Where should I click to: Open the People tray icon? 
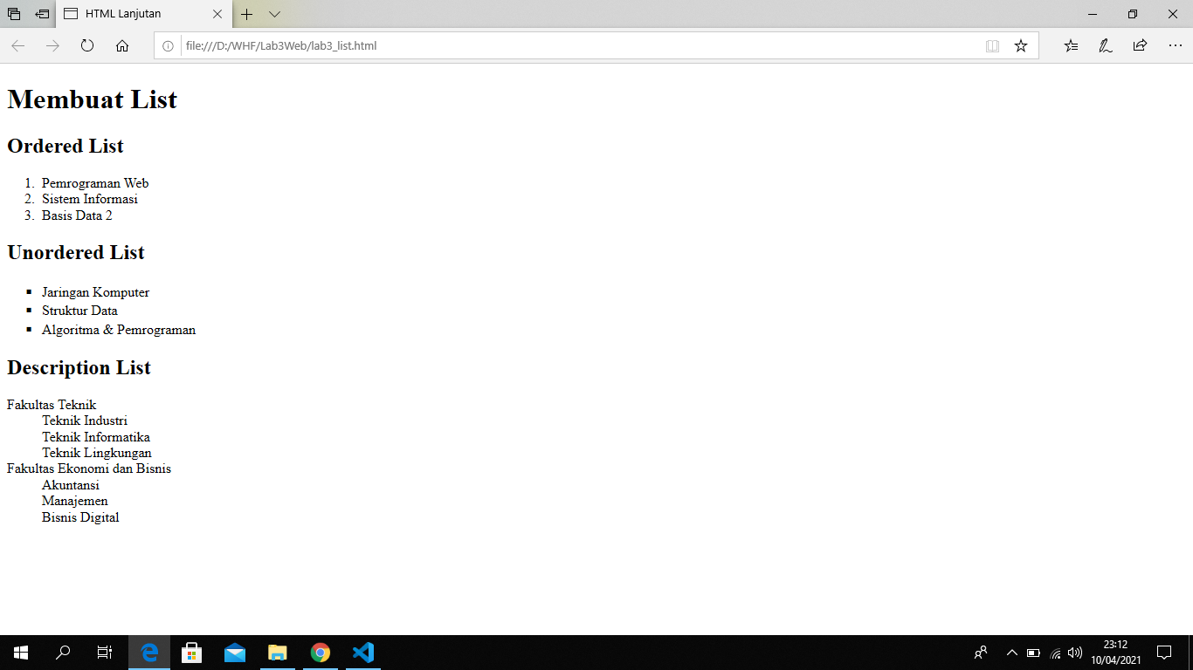click(981, 653)
